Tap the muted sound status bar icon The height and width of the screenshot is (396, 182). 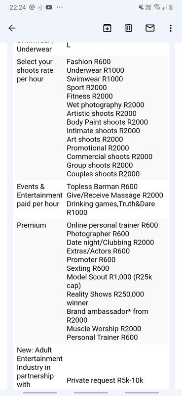141,7
